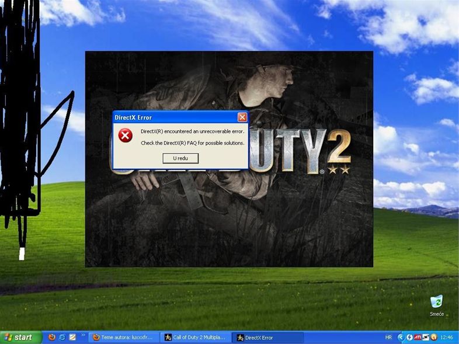This screenshot has width=459, height=344.
Task: Switch to the Teme autora Firefox taskbar button
Action: 124,338
